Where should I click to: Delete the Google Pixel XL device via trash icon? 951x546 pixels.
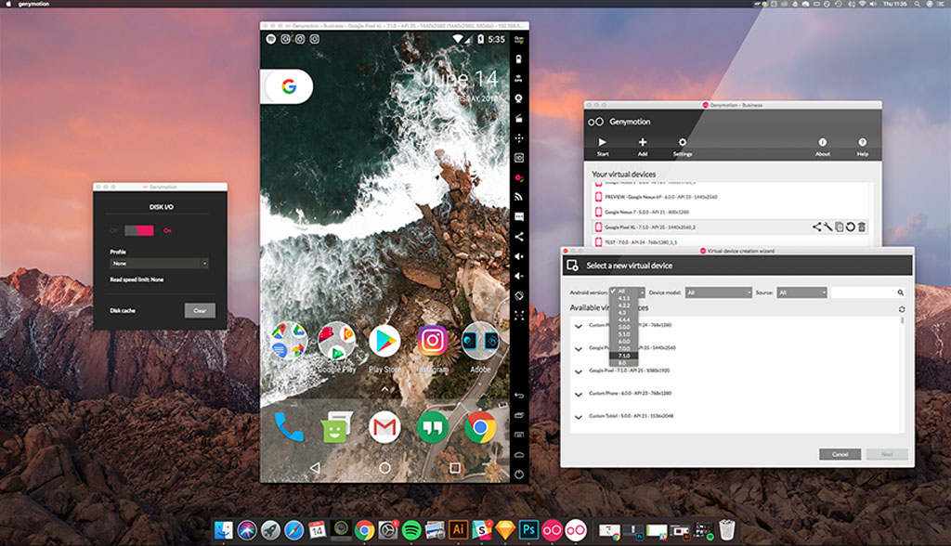tap(862, 227)
